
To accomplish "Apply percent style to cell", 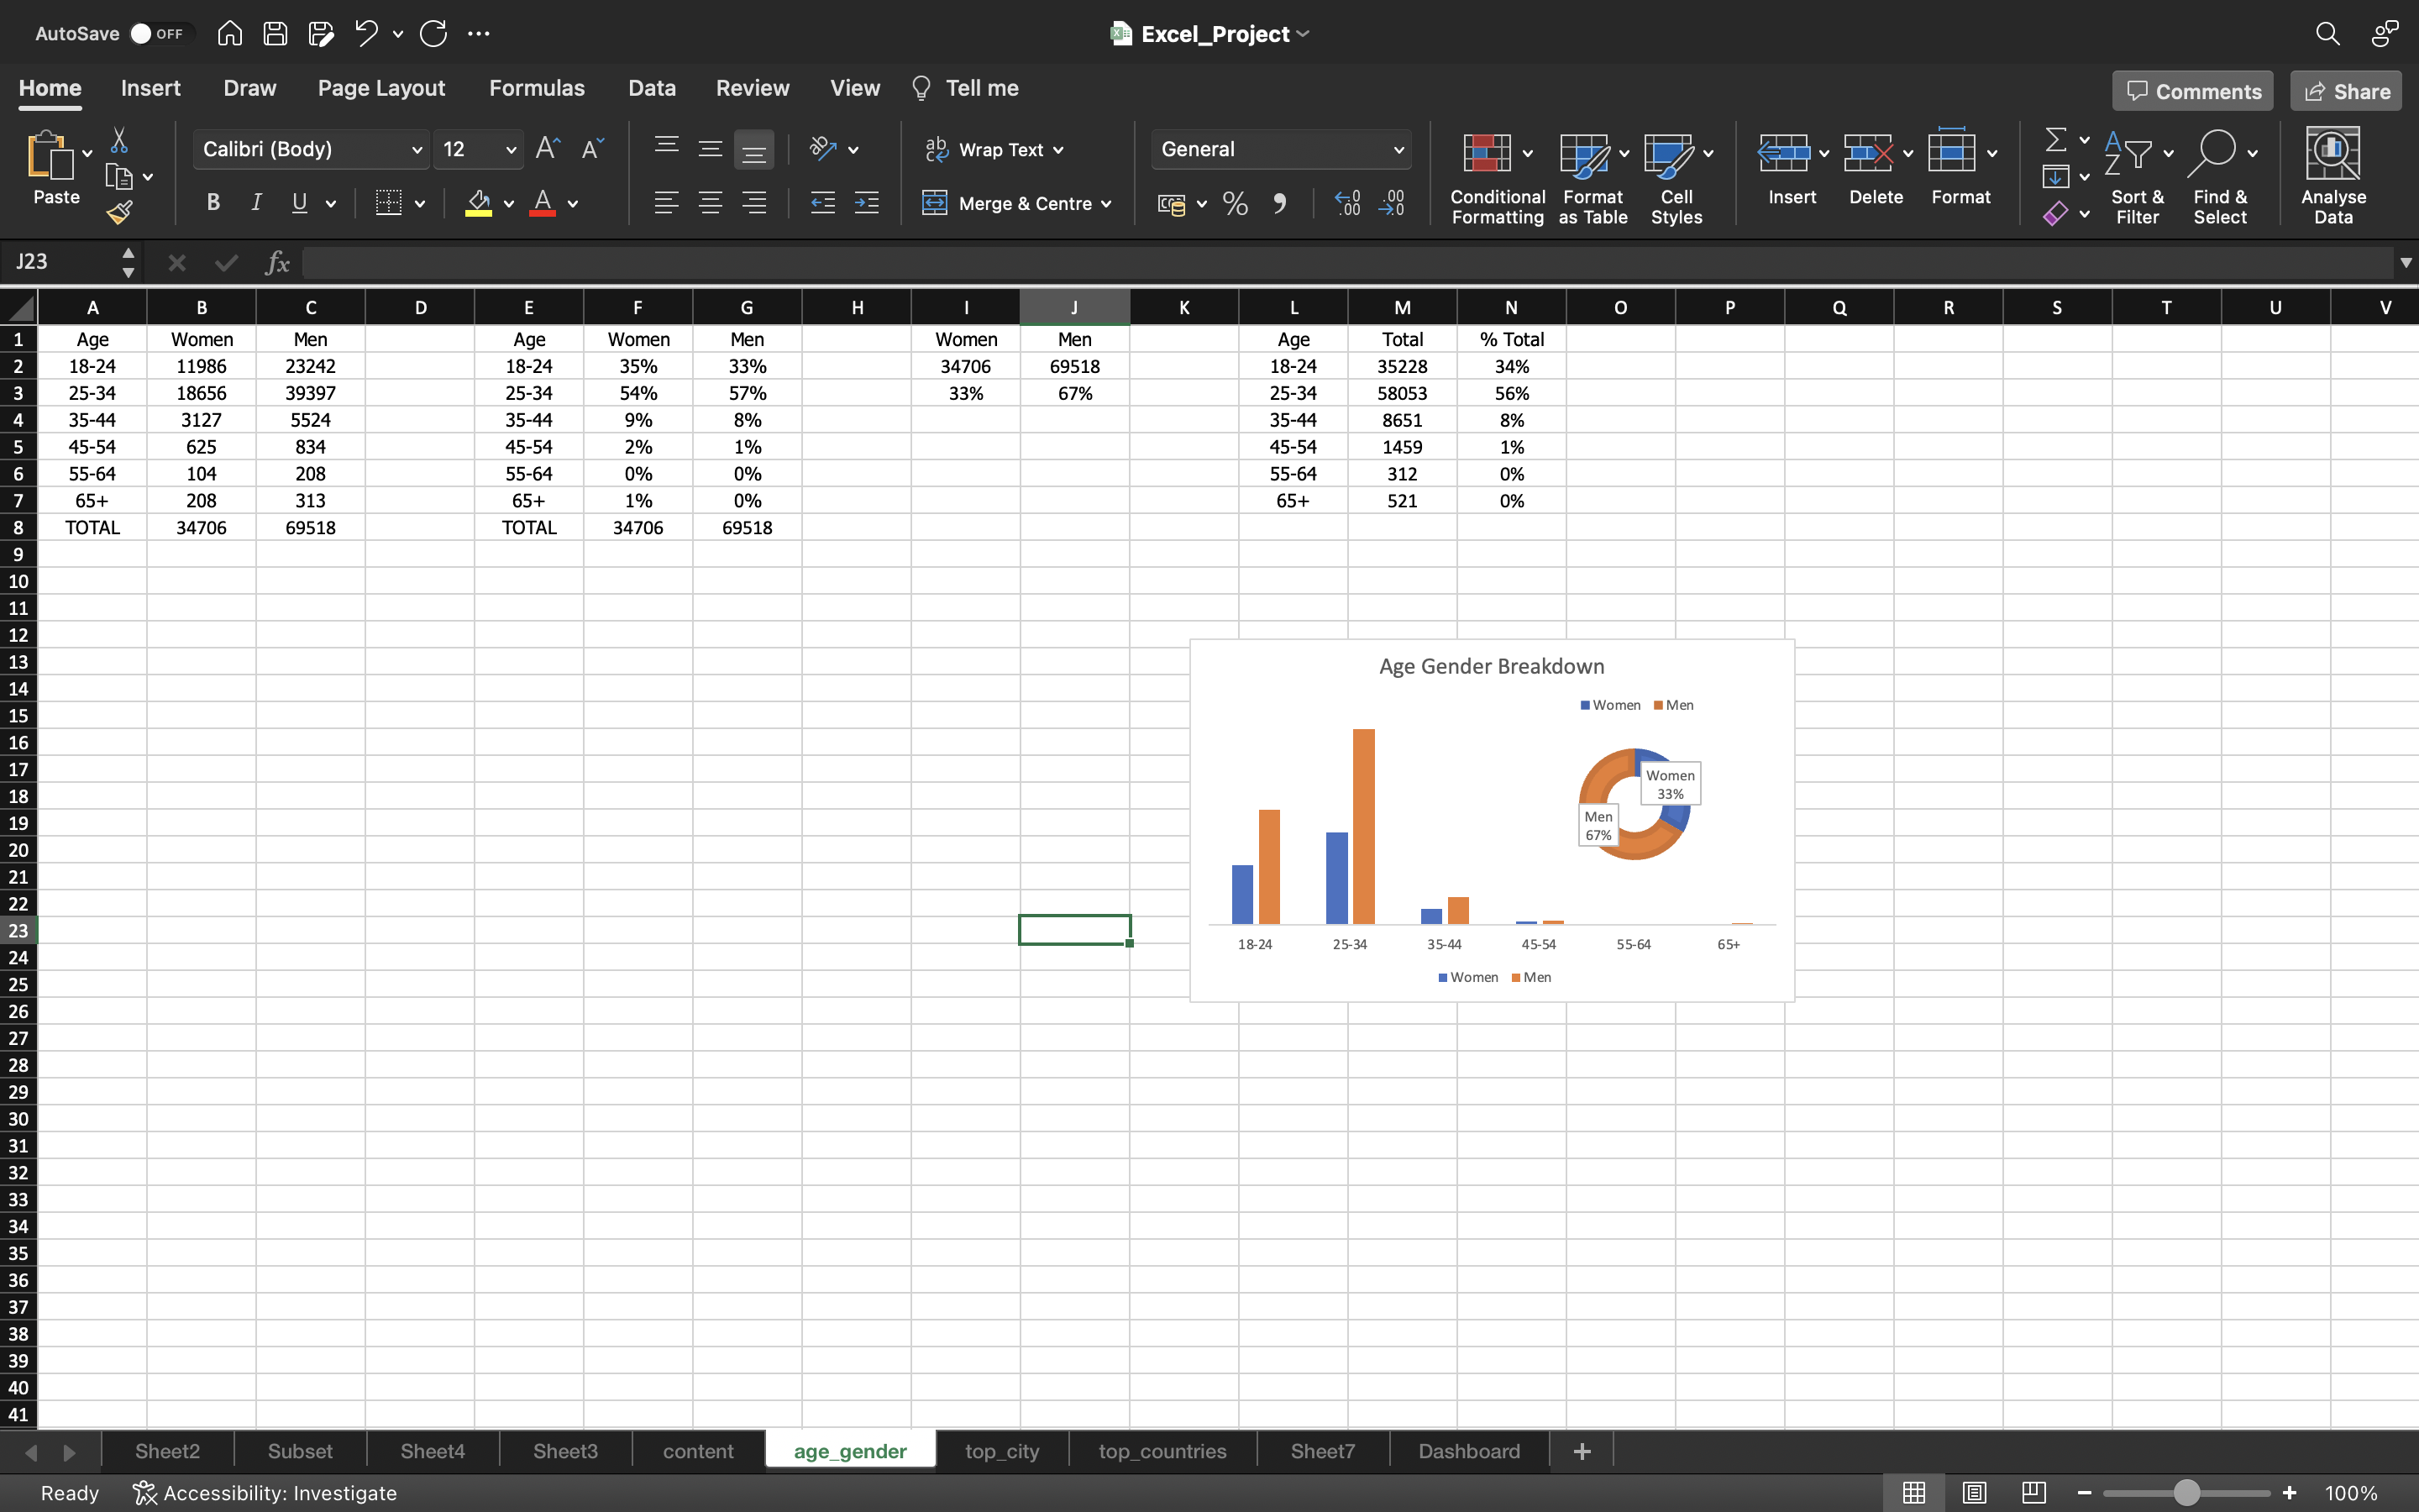I will click(1236, 204).
